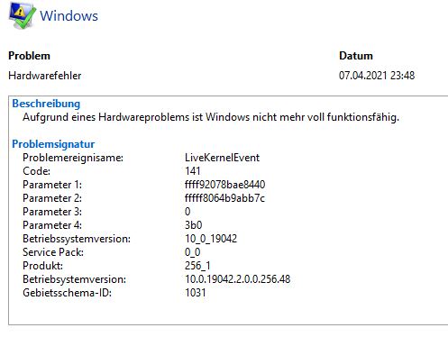Click the Windows problem report icon
Screen dimensions: 448x337
22,15
